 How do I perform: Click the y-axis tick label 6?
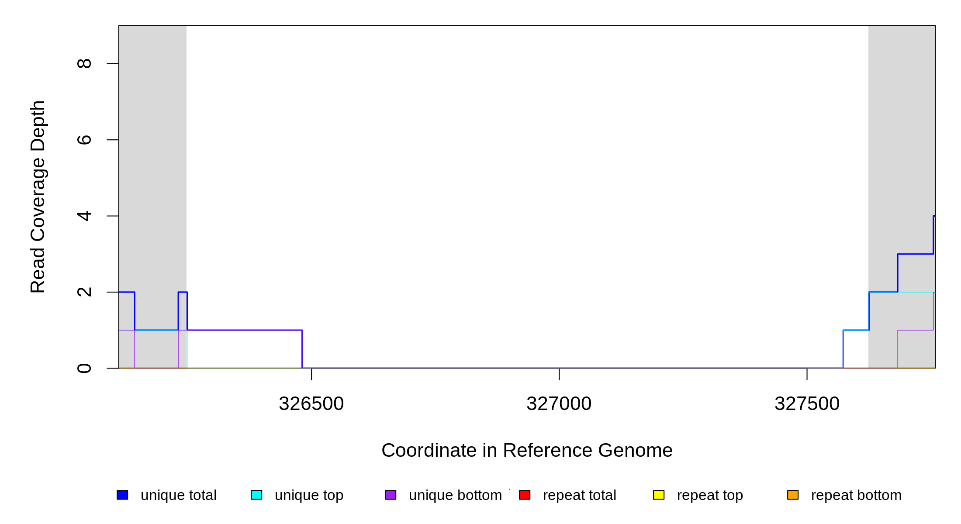(84, 140)
